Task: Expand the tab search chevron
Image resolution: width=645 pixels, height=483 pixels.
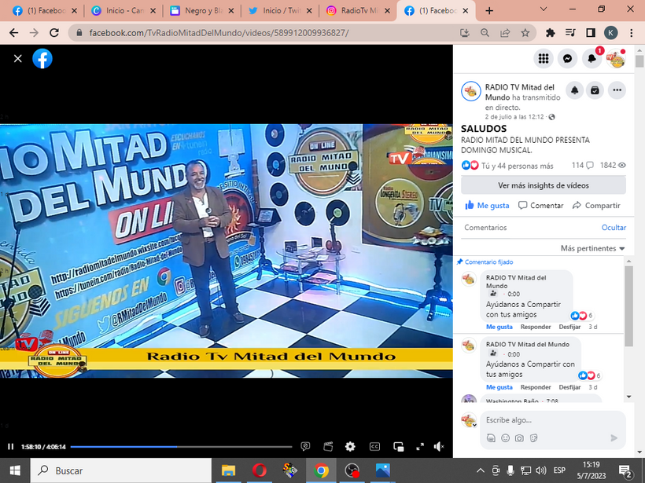Action: (x=544, y=9)
